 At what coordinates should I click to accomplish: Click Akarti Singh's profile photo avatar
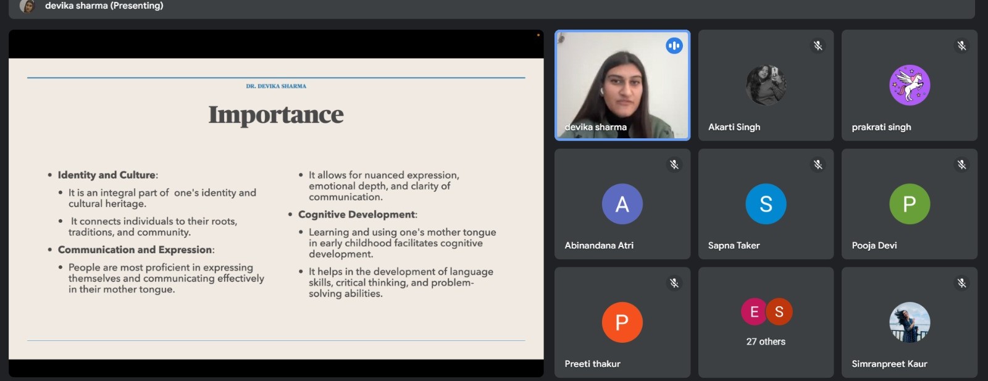click(766, 85)
